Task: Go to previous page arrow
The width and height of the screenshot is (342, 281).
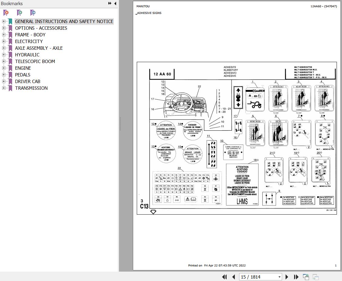Action: (x=233, y=277)
